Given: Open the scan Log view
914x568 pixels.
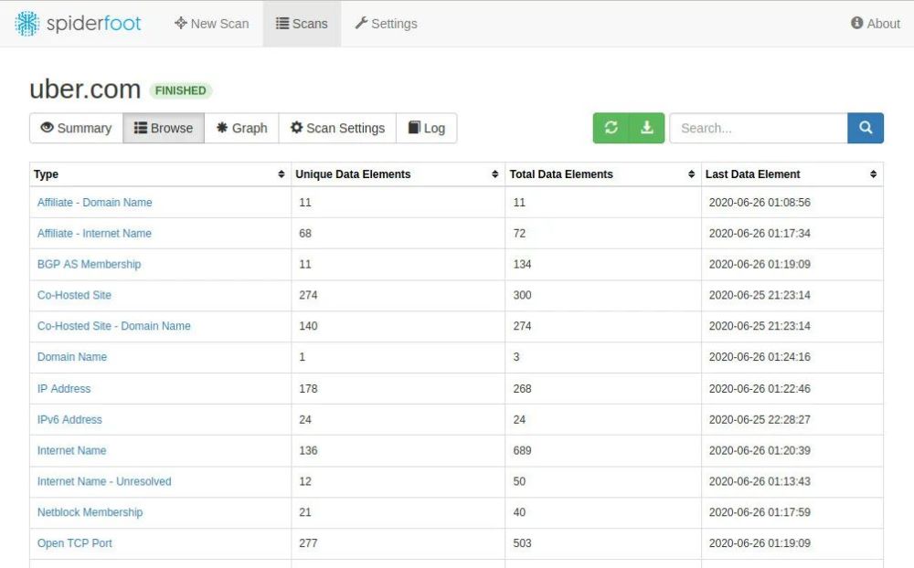Looking at the screenshot, I should tap(426, 128).
